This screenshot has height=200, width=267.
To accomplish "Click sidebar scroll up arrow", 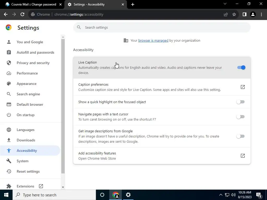I will coord(63,37).
